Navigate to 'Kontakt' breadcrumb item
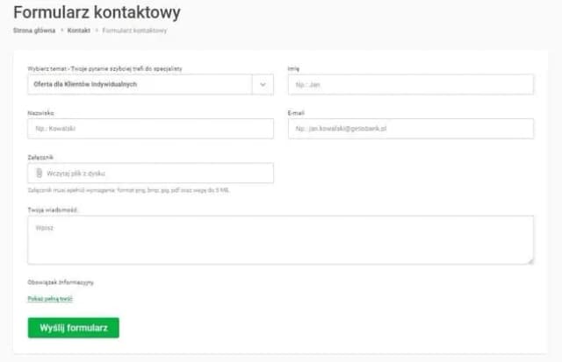The height and width of the screenshot is (362, 562). [78, 31]
